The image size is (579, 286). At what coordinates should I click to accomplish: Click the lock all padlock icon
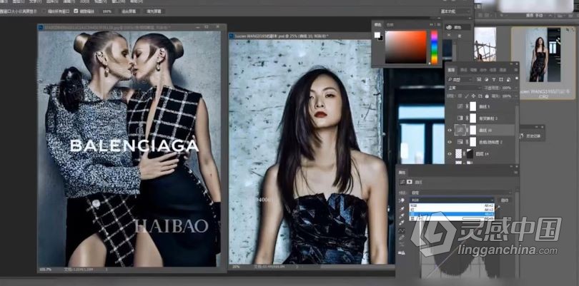click(487, 96)
